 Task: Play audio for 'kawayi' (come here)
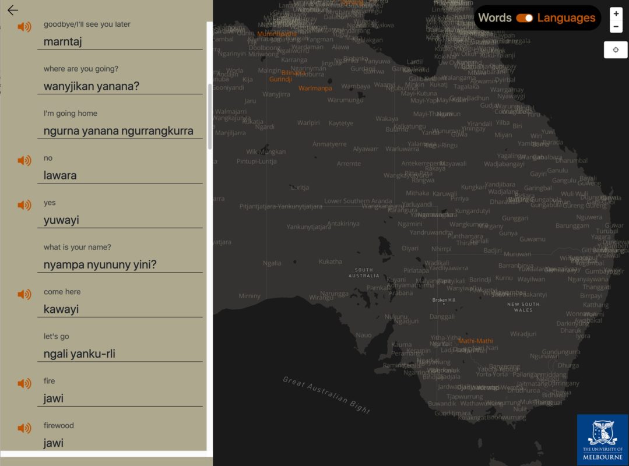(x=24, y=295)
